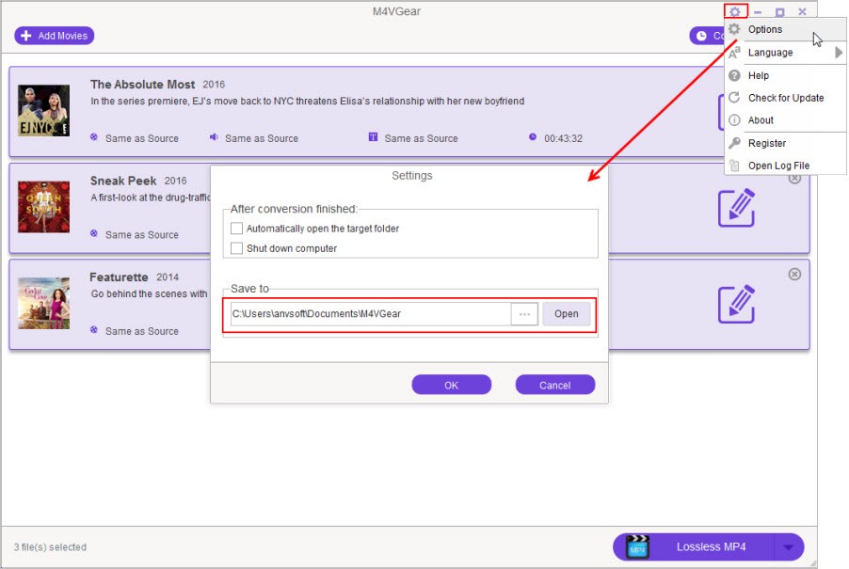Click video icon in Sneak Peek row
Viewport: 849px width, 569px height.
pos(94,233)
